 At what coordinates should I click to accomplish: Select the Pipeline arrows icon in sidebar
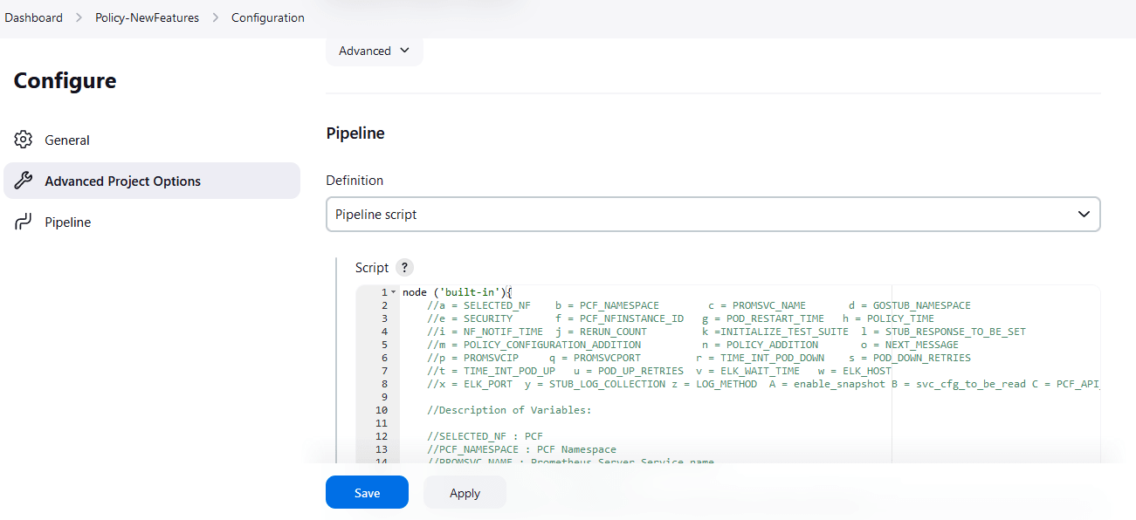(24, 222)
